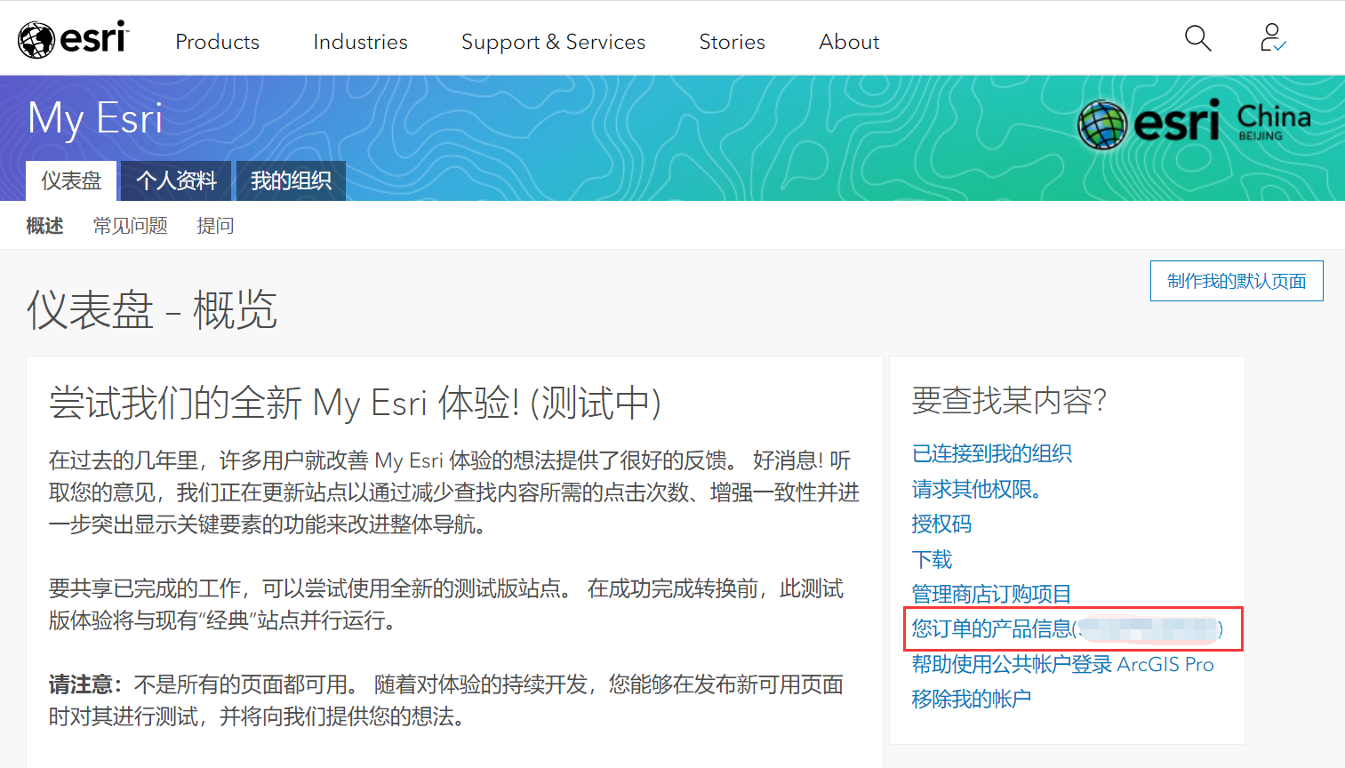
Task: Expand the About navigation dropdown
Action: 848,41
